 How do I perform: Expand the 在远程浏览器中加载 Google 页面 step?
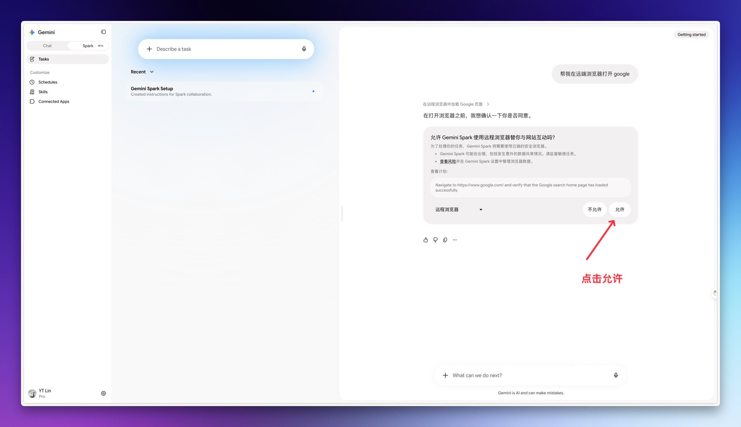point(456,104)
